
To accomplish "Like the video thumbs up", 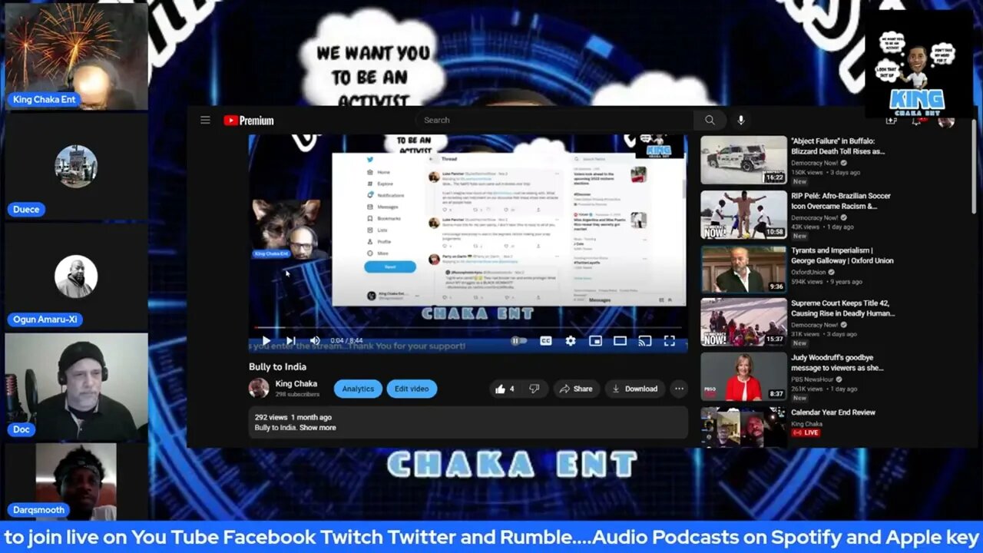I will tap(505, 389).
